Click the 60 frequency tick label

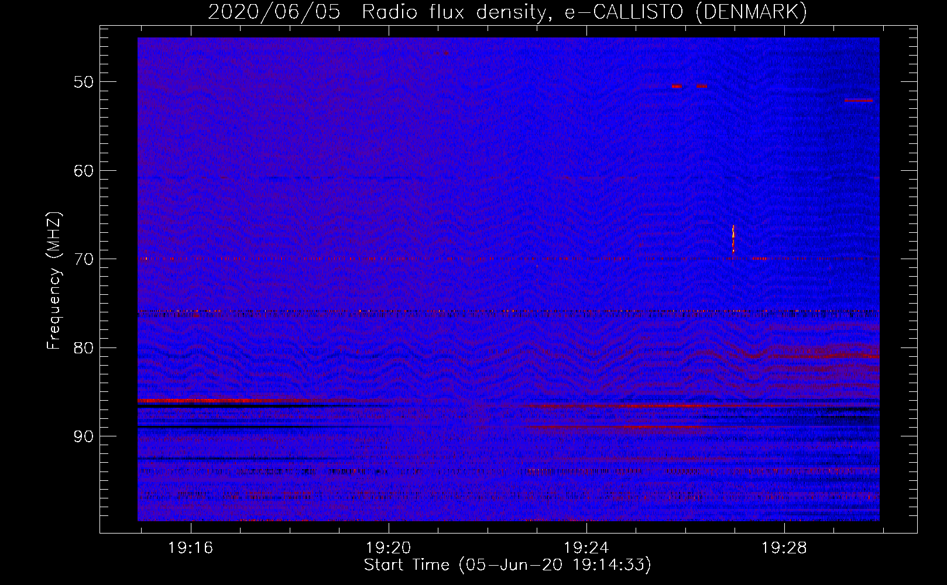coord(84,171)
